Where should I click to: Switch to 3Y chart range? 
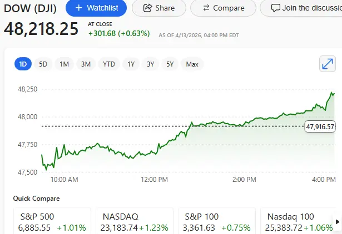151,64
